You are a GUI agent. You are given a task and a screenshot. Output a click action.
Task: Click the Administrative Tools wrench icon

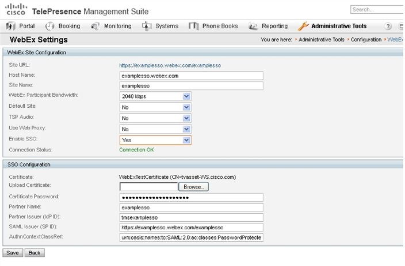click(x=303, y=26)
